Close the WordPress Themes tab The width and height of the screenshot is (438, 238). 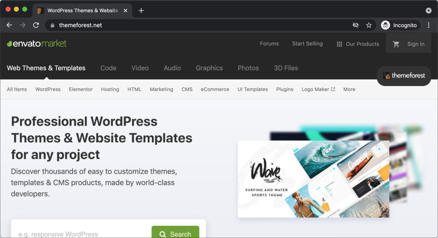[125, 11]
